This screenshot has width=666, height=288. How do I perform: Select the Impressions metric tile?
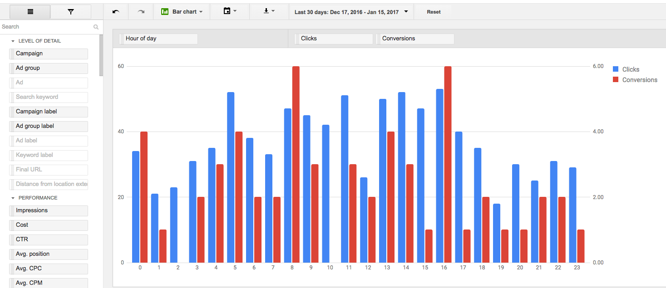click(49, 210)
